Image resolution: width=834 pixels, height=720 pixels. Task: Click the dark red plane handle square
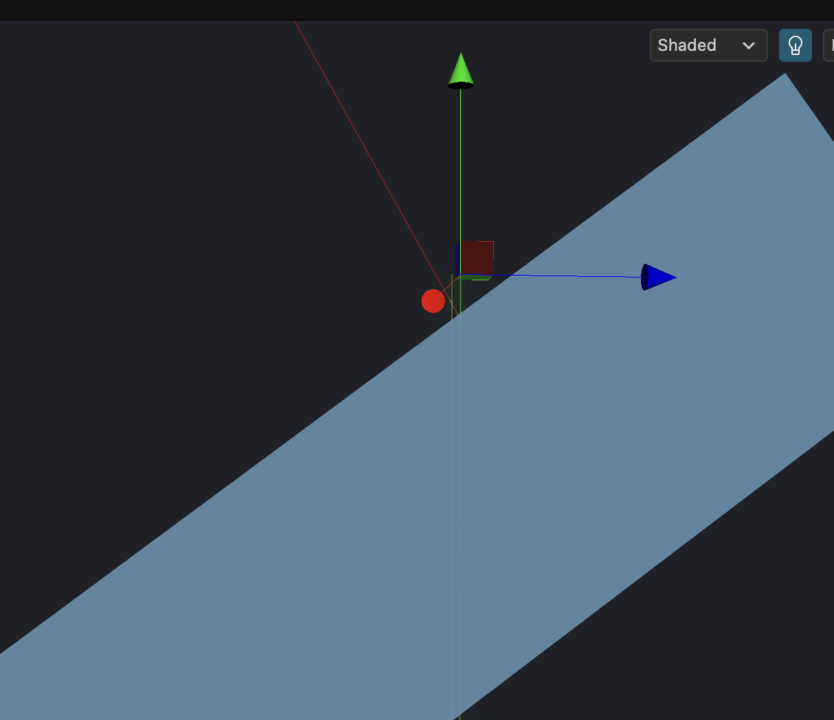pos(477,258)
